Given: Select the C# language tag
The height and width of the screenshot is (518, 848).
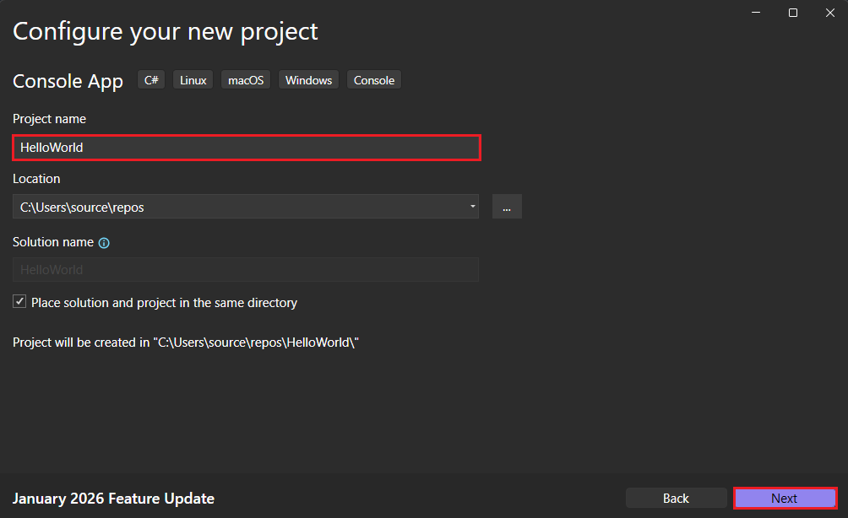Looking at the screenshot, I should click(150, 79).
